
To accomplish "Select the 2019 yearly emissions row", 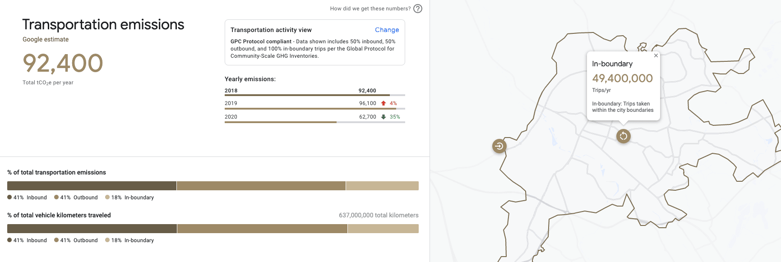I will point(314,104).
